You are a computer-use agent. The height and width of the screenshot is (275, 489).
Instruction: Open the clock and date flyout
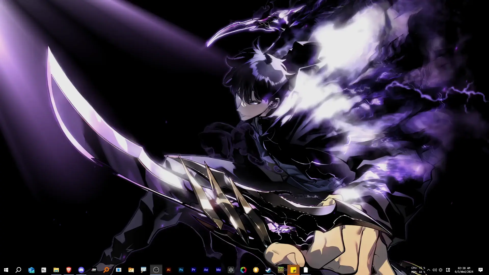click(464, 270)
